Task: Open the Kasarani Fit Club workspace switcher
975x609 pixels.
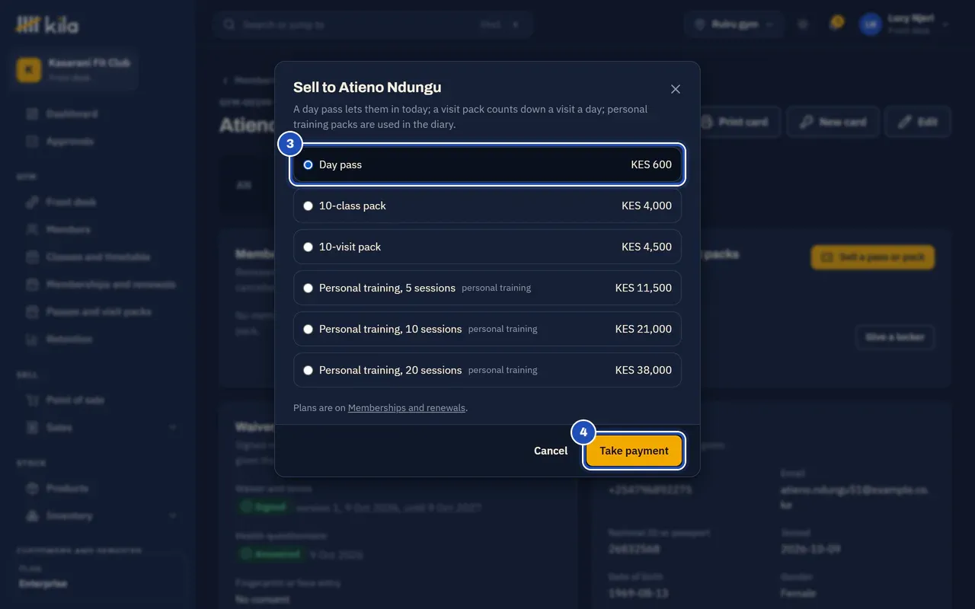Action: point(74,69)
